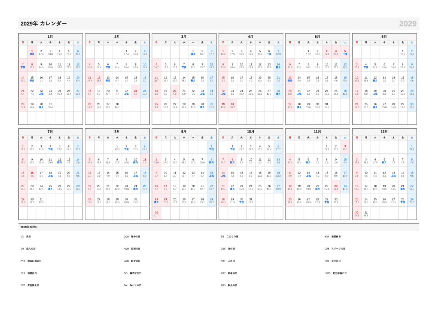
Task: Select the 2月 month header
Action: [117, 37]
